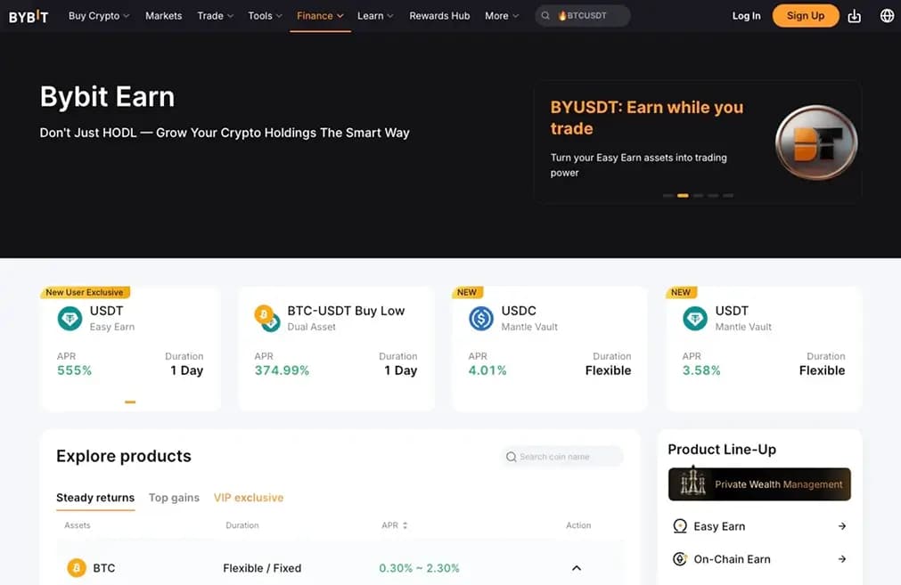
Task: Collapse the BTC row chevron
Action: point(577,568)
